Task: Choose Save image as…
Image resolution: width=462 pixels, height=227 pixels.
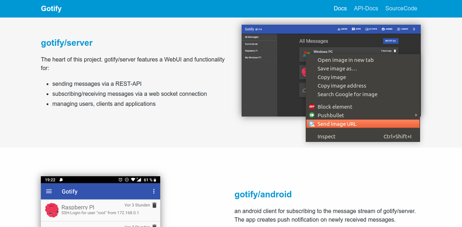Action: 337,69
